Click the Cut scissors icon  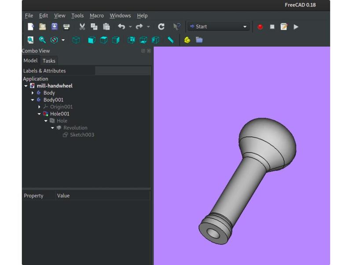click(x=82, y=27)
